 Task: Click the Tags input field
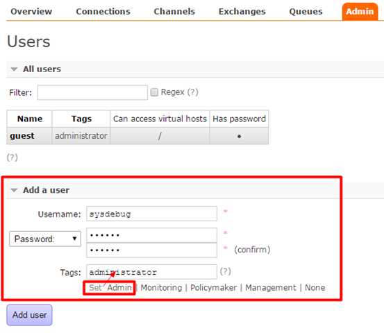pyautogui.click(x=151, y=272)
